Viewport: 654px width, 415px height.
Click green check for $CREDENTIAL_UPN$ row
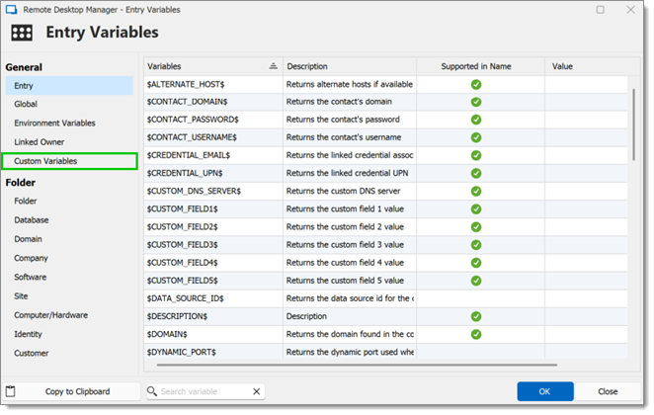(476, 174)
